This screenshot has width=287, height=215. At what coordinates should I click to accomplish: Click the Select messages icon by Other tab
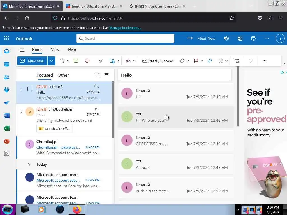[98, 75]
